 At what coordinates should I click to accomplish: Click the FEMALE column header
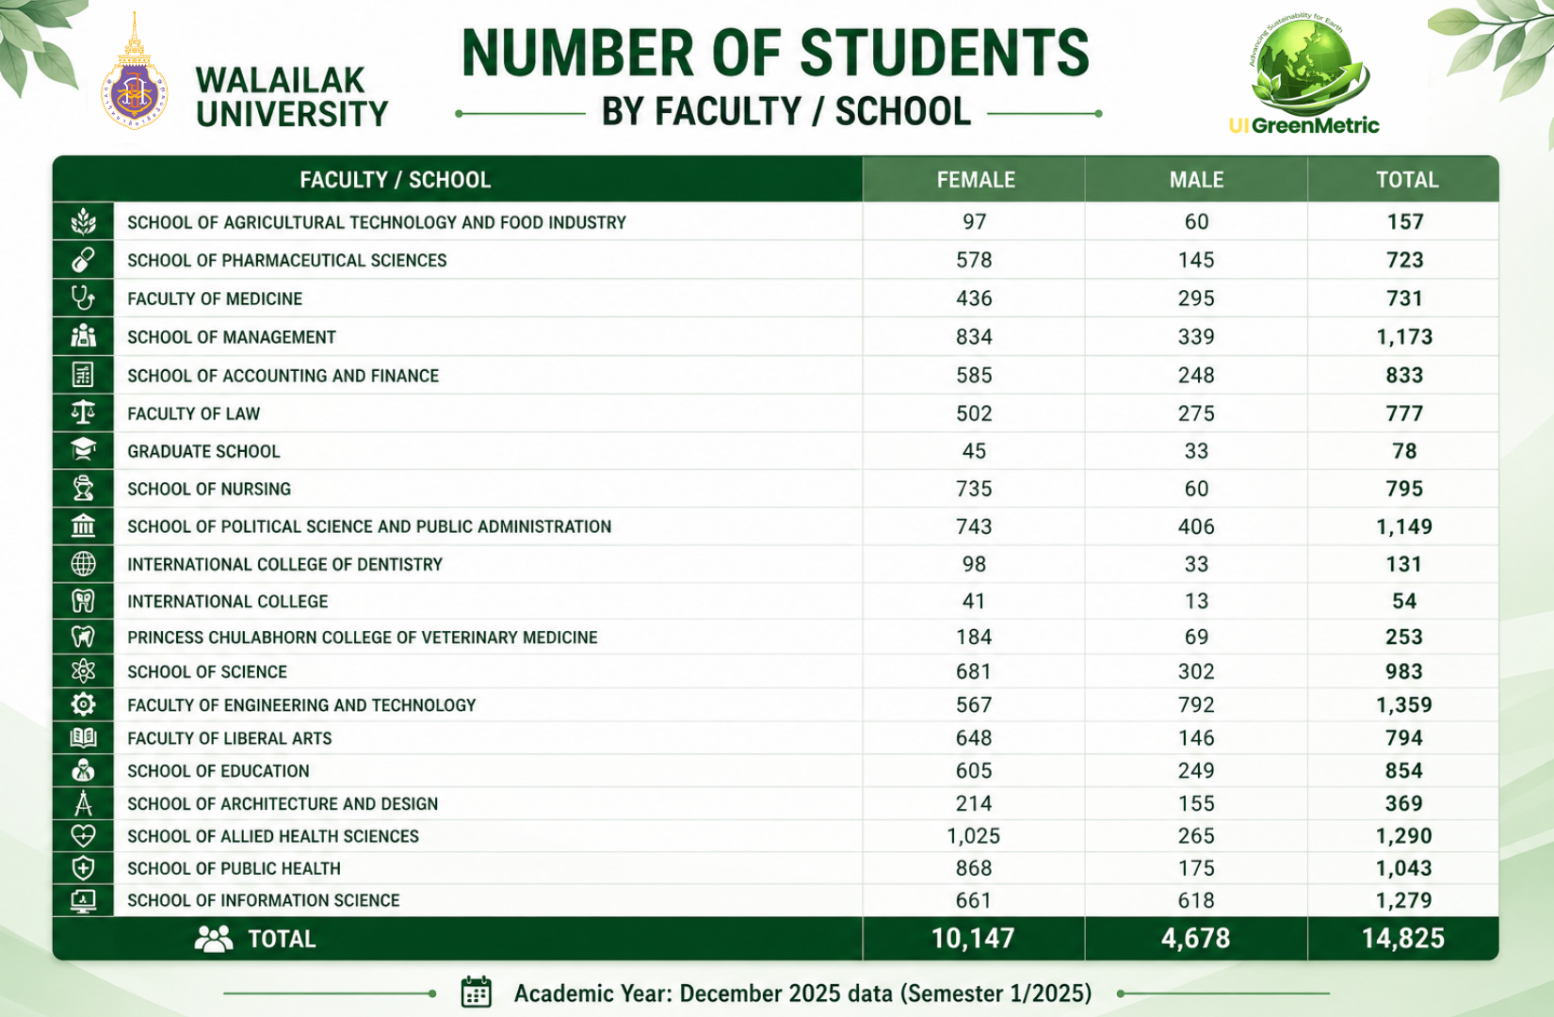[975, 179]
